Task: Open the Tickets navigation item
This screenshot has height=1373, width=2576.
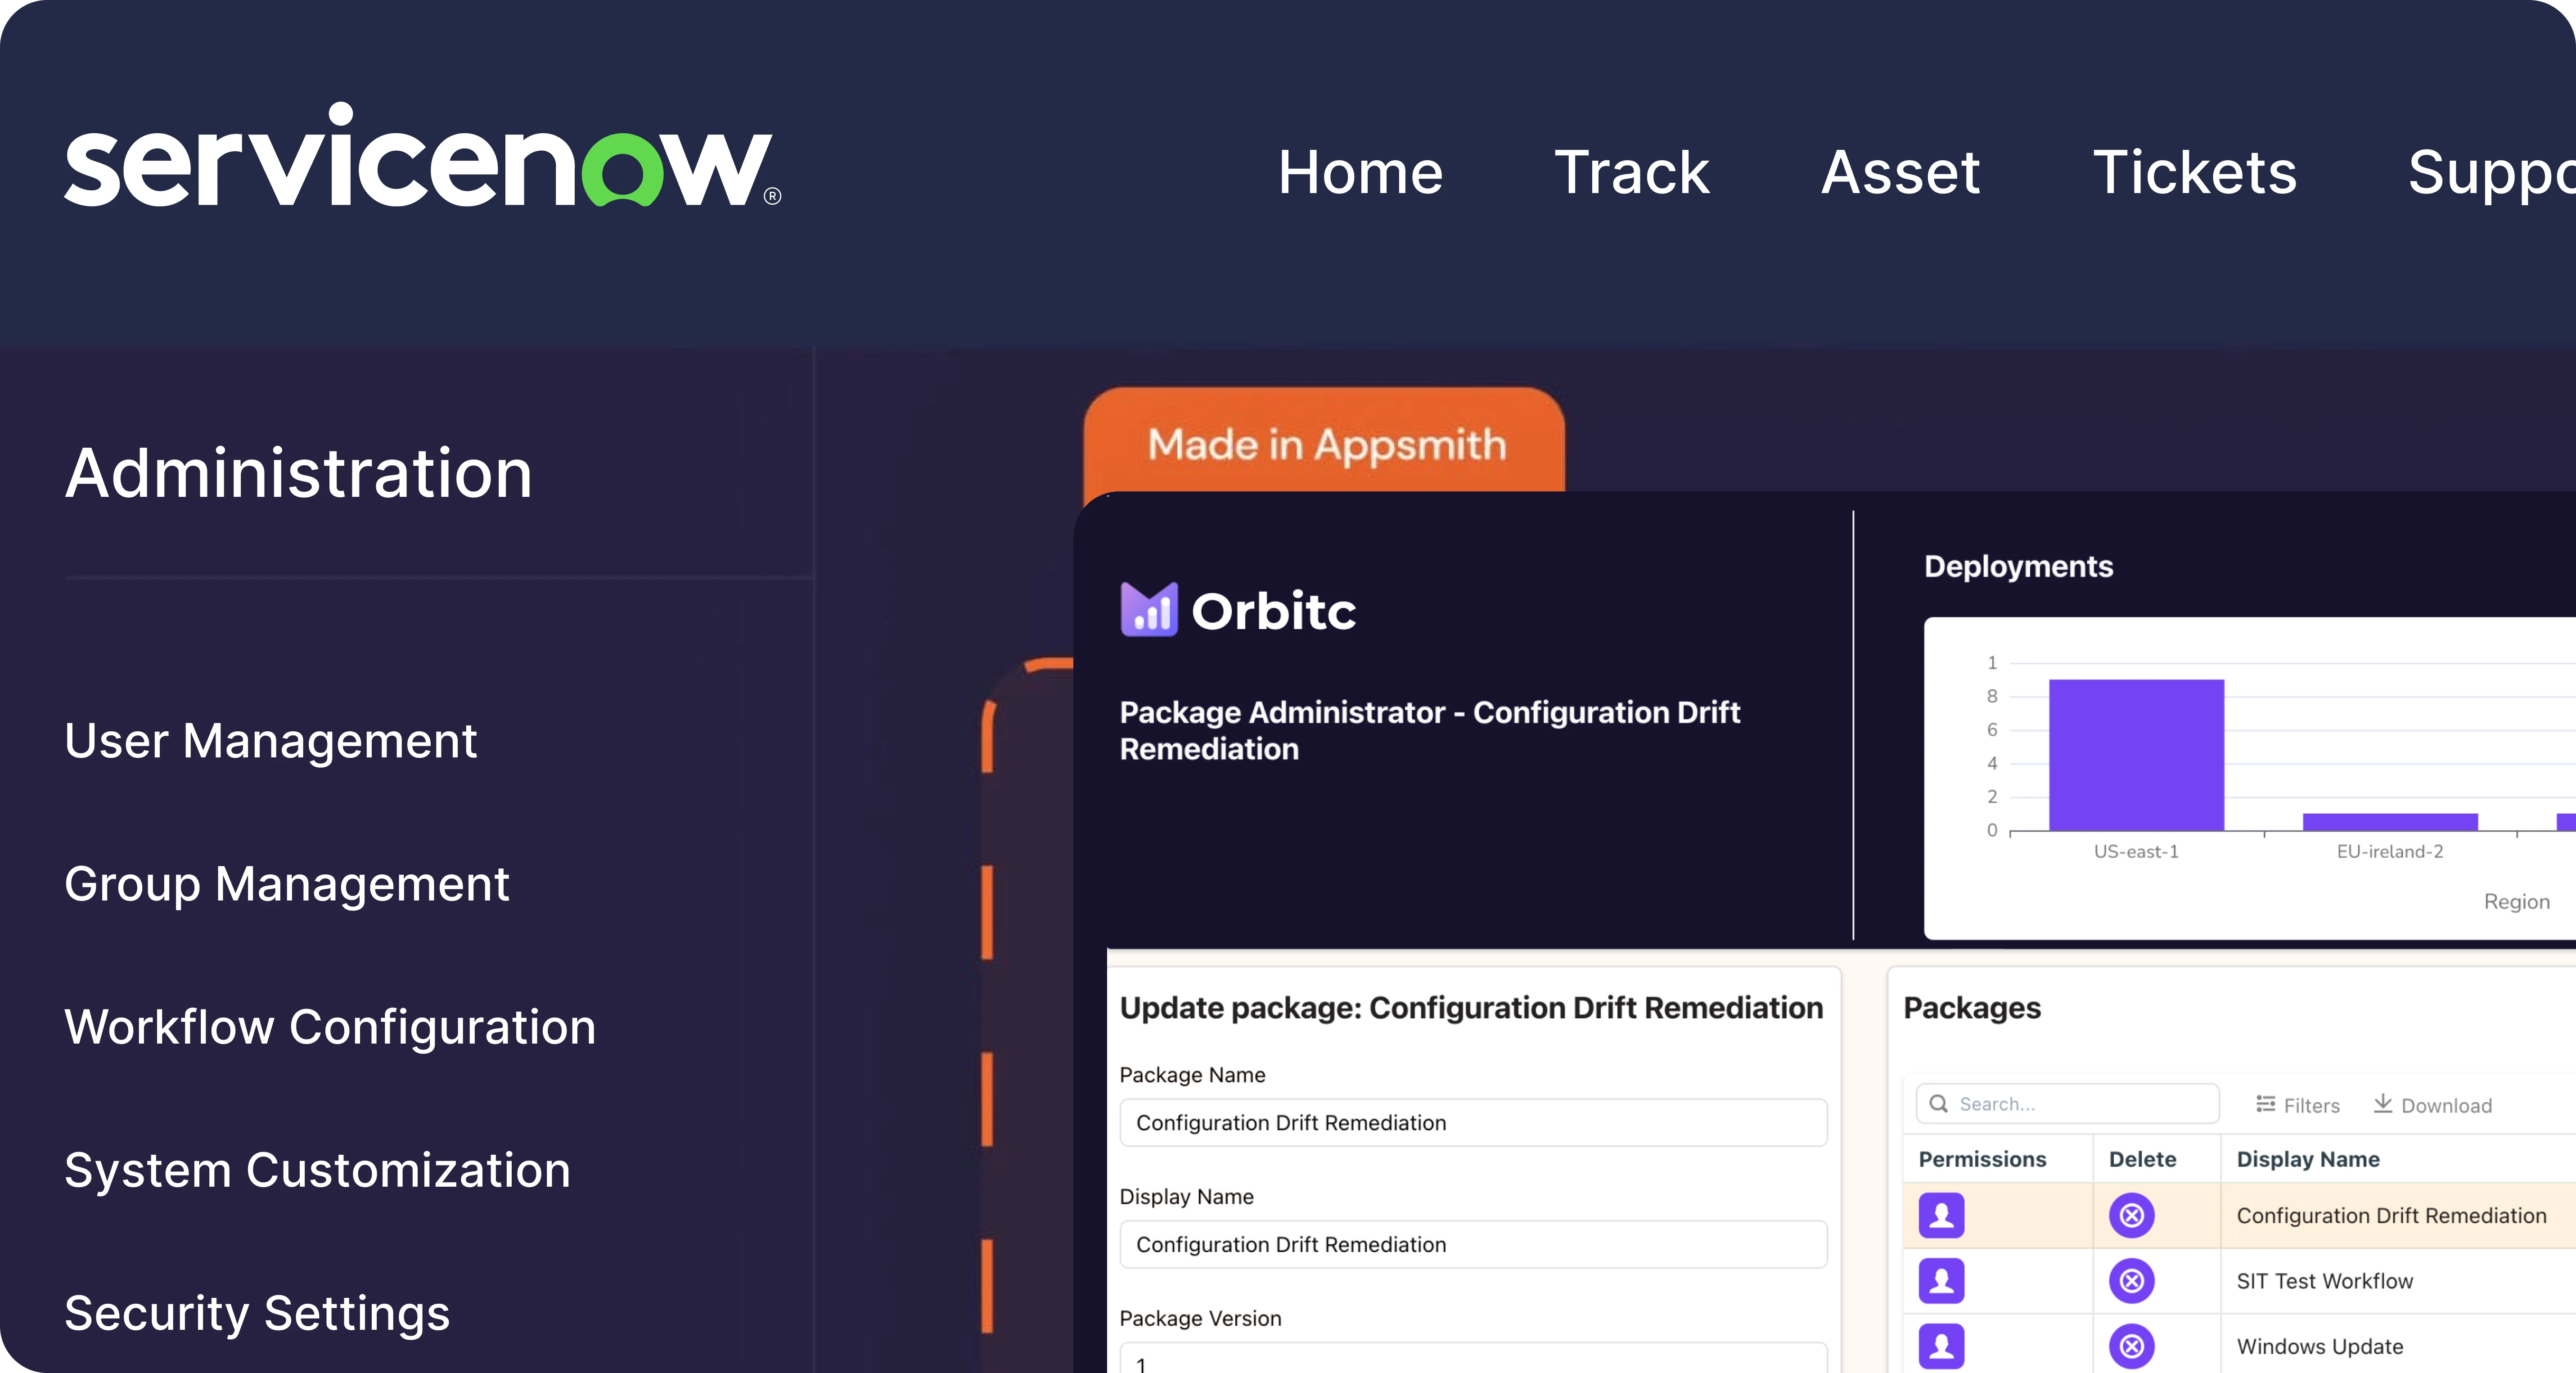Action: coord(2194,172)
